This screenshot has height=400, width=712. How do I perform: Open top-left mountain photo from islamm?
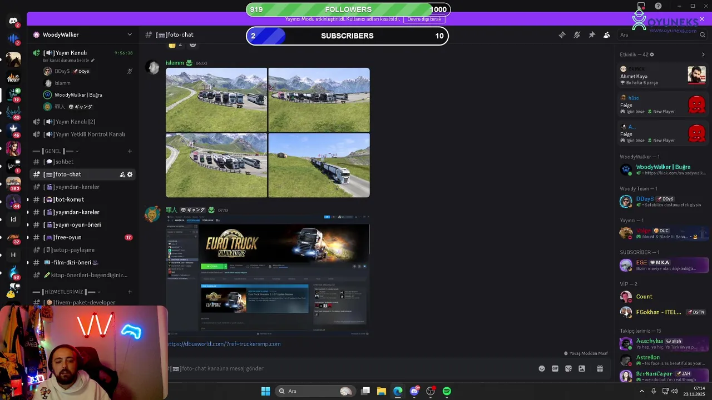click(x=216, y=99)
